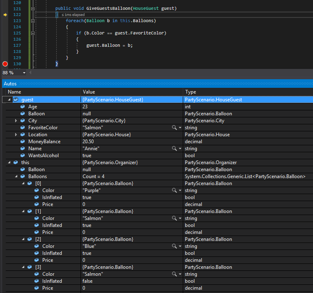Remove the red breakpoint on line 130
The image size is (313, 293).
click(x=5, y=64)
